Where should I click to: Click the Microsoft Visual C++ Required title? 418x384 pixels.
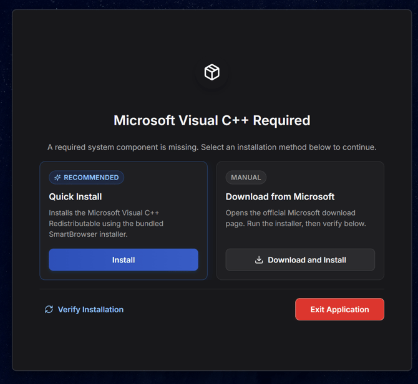212,120
